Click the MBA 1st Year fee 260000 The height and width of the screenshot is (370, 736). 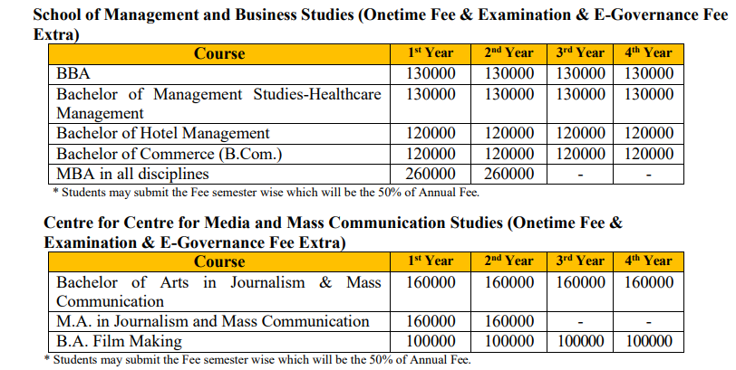(x=431, y=174)
